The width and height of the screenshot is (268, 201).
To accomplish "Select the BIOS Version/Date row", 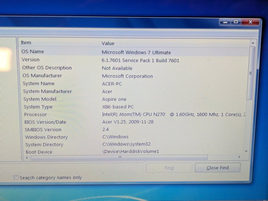I will click(x=45, y=122).
